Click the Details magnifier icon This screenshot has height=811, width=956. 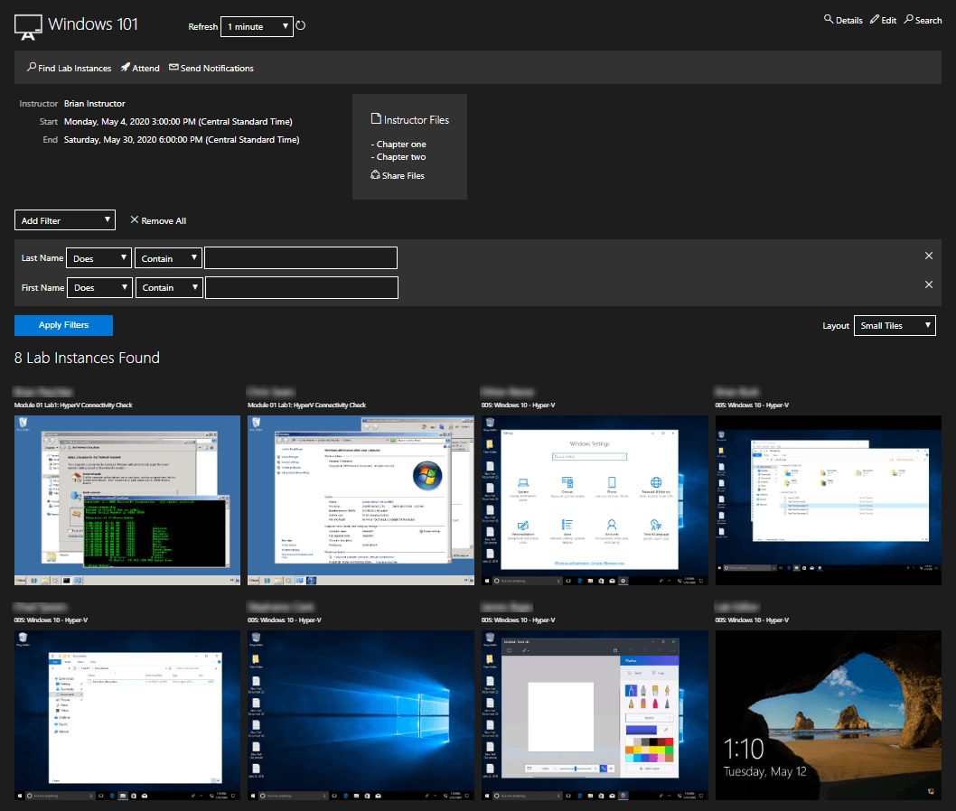(829, 20)
